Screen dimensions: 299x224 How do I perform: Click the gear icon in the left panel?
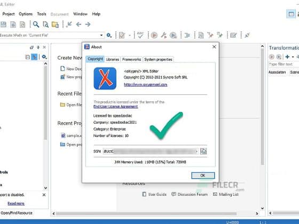[x=44, y=57]
